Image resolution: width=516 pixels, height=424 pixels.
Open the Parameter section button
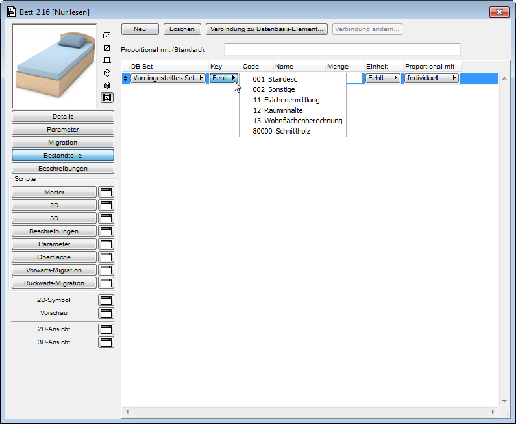[63, 129]
